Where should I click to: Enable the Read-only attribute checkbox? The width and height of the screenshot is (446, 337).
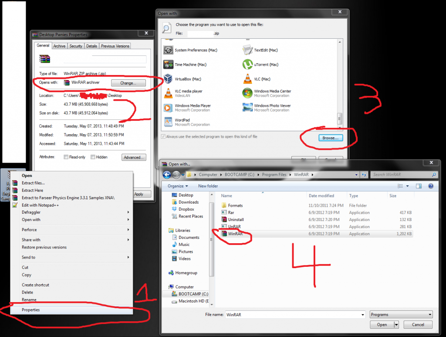[x=66, y=157]
